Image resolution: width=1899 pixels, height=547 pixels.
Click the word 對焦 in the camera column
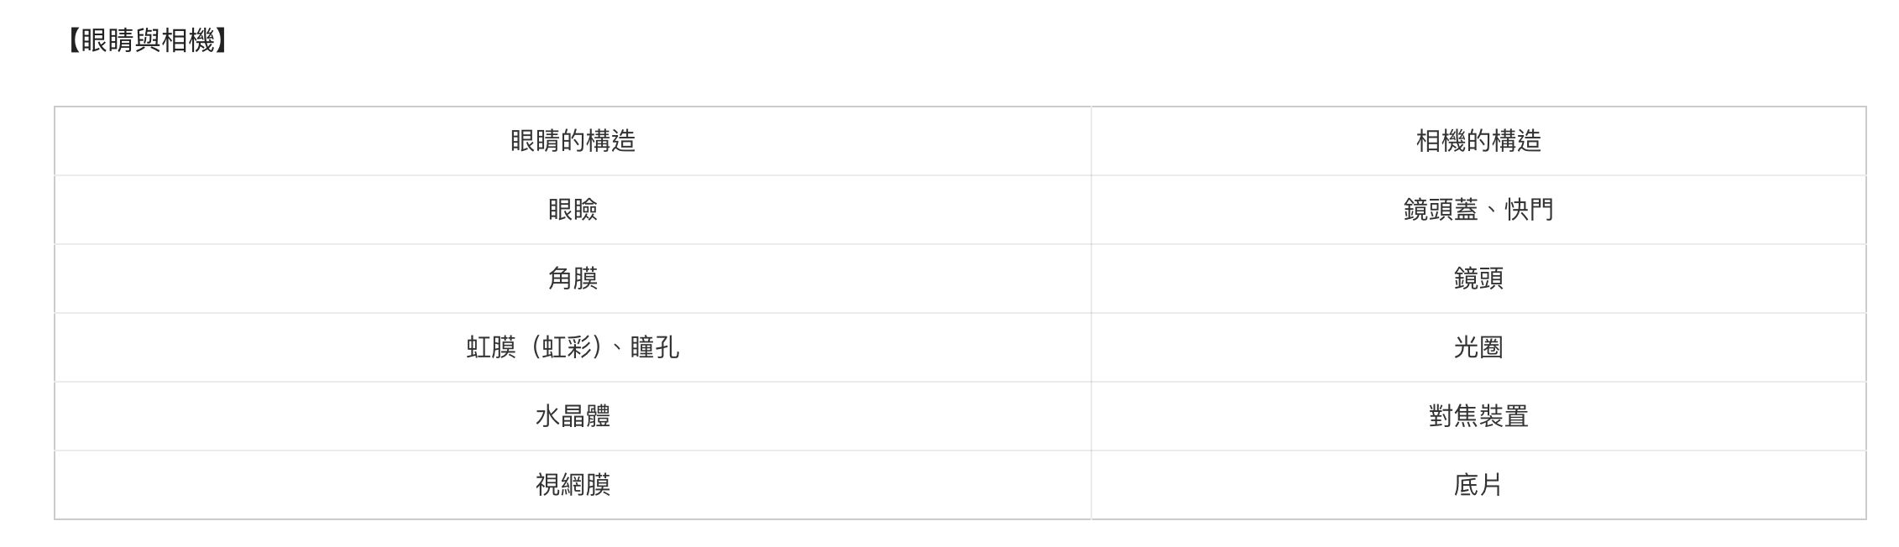pyautogui.click(x=1453, y=416)
